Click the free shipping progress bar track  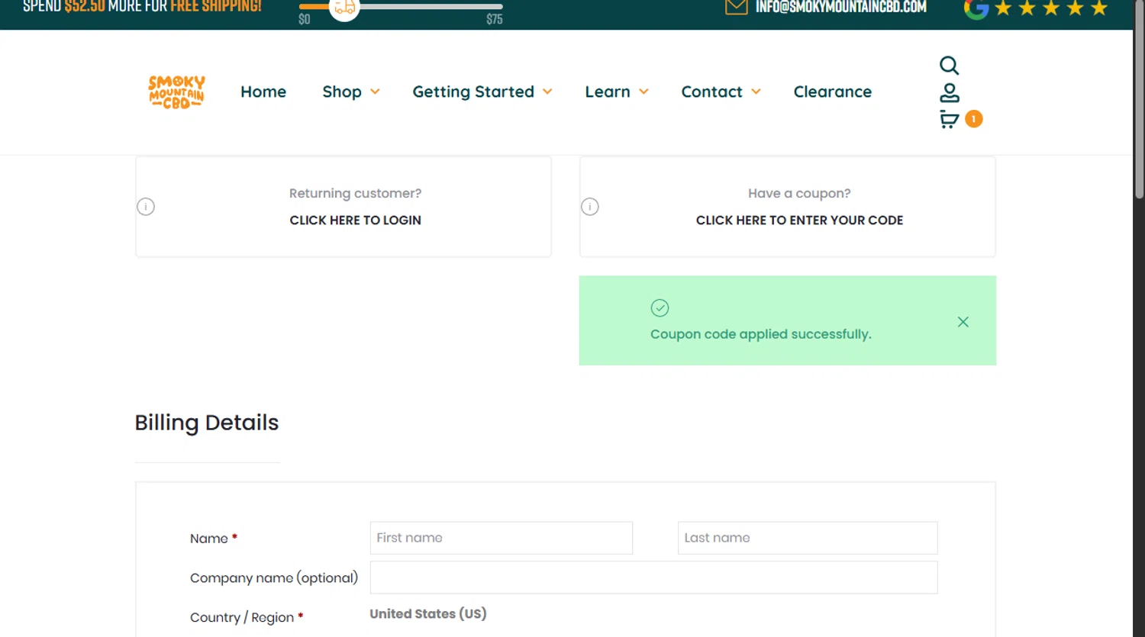point(401,7)
